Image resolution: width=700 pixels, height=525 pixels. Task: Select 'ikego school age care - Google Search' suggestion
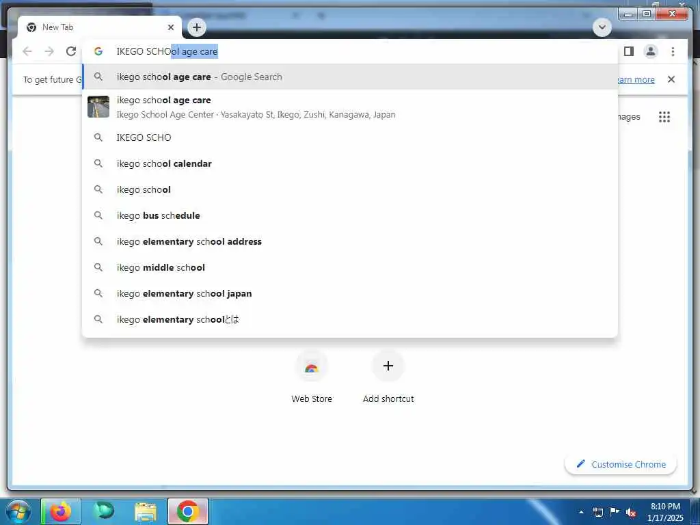coord(350,77)
